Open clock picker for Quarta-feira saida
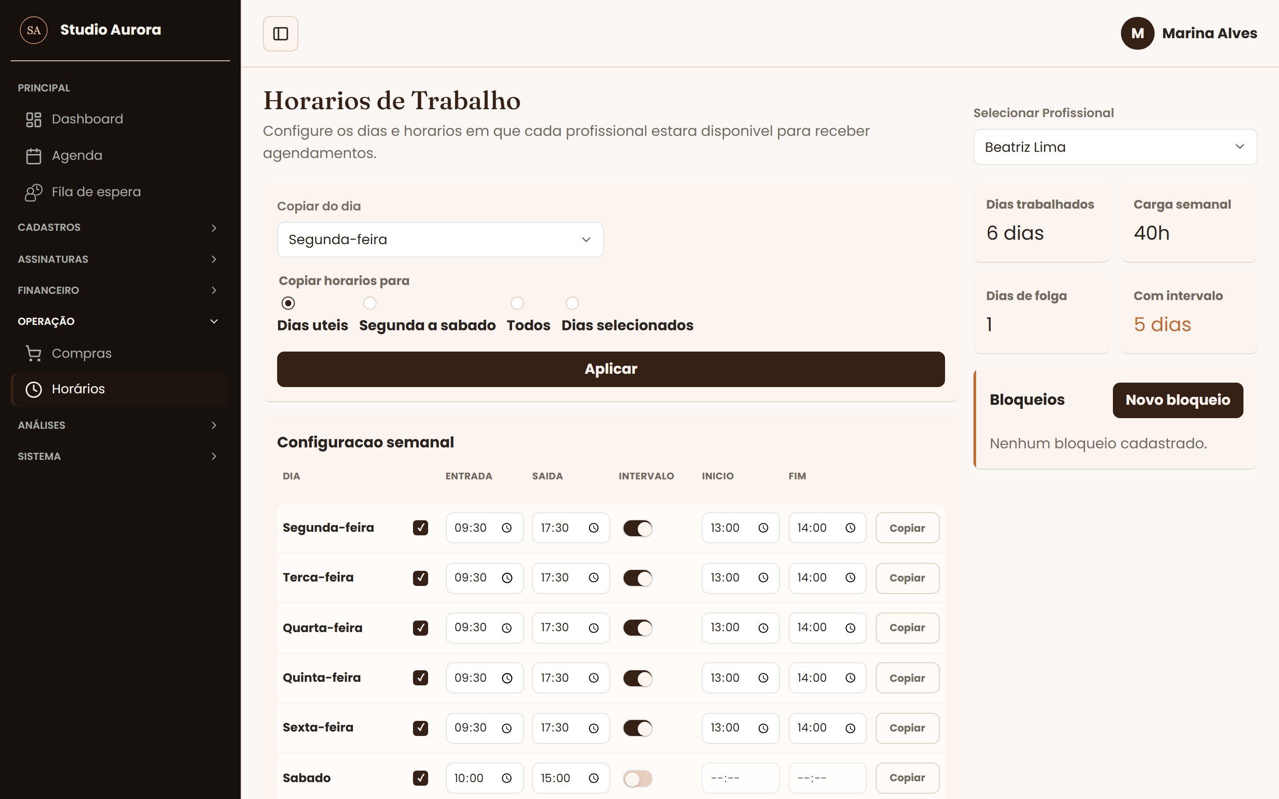The image size is (1279, 799). [593, 628]
